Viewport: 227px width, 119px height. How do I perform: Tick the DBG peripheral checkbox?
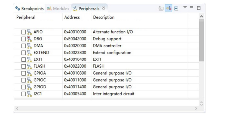24,39
